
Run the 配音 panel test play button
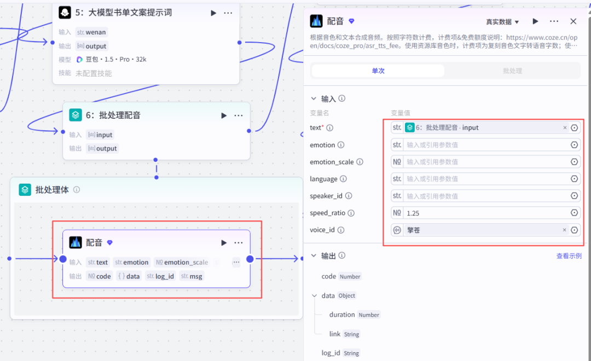(535, 21)
